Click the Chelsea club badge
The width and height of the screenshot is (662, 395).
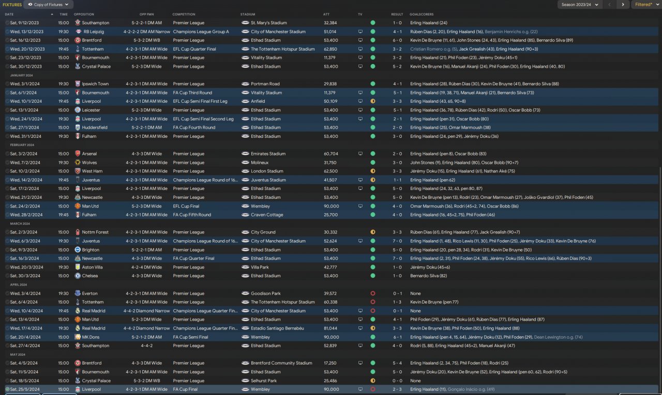pyautogui.click(x=78, y=276)
